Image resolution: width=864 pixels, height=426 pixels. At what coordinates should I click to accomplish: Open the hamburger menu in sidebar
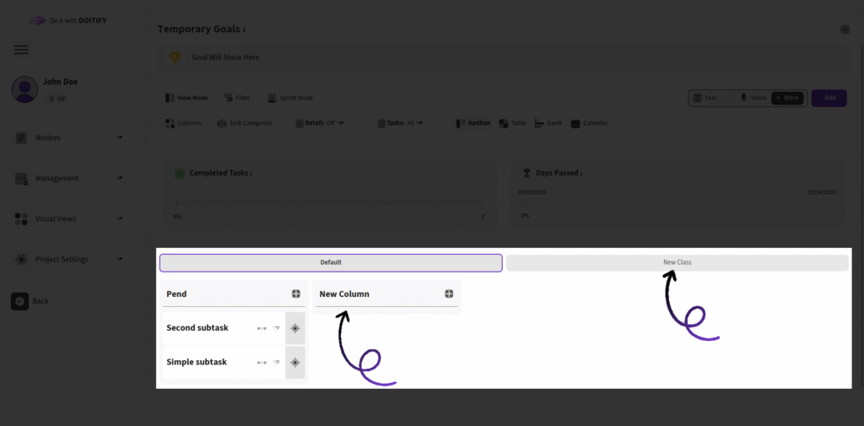click(22, 50)
